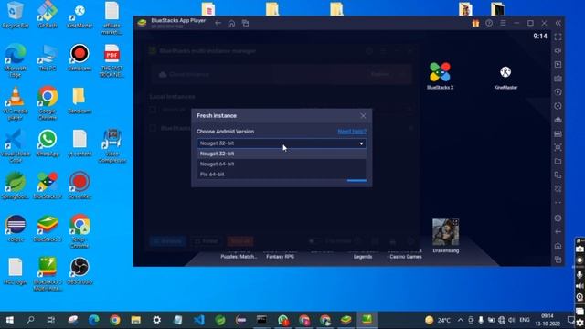This screenshot has width=585, height=329.
Task: Select the This PC desktop icon
Action: tap(48, 58)
